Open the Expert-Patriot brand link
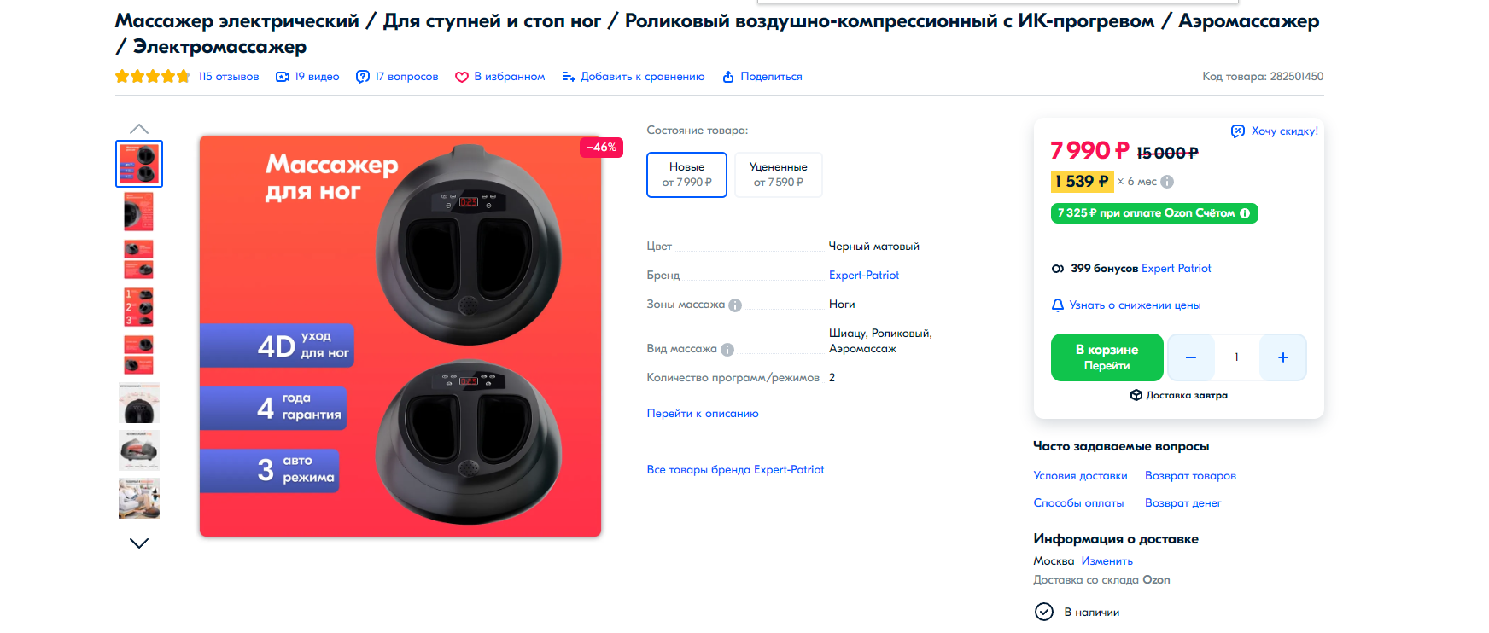The height and width of the screenshot is (633, 1489). [864, 276]
